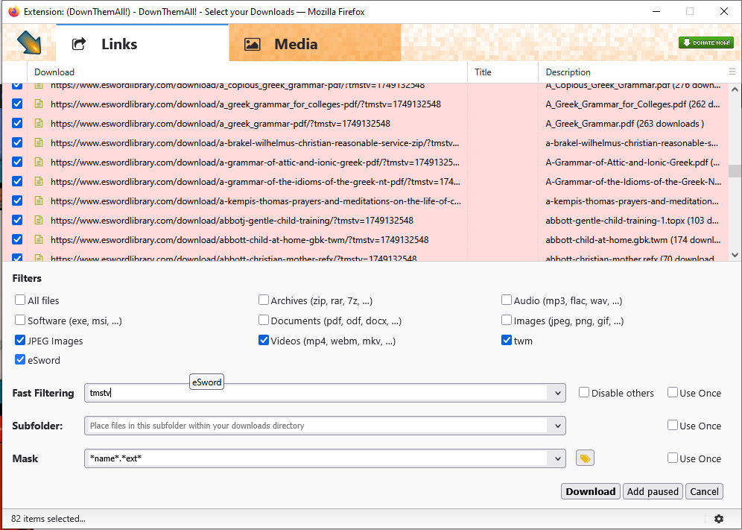Click file icon of abbotj-gentle-child-training row
The height and width of the screenshot is (530, 742).
[x=39, y=220]
